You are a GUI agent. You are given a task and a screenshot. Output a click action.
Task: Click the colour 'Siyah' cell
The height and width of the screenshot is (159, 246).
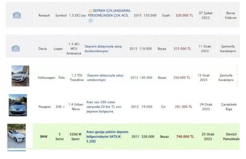(x=166, y=15)
